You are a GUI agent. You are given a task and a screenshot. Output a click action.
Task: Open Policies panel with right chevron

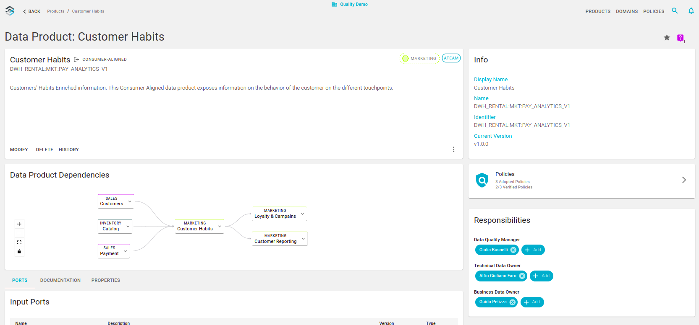pos(684,180)
